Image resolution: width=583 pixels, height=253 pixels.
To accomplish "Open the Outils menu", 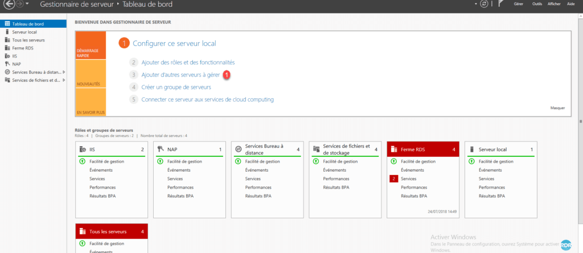I will (x=536, y=4).
